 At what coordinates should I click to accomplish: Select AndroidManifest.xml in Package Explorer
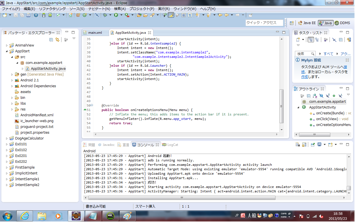pos(37,115)
